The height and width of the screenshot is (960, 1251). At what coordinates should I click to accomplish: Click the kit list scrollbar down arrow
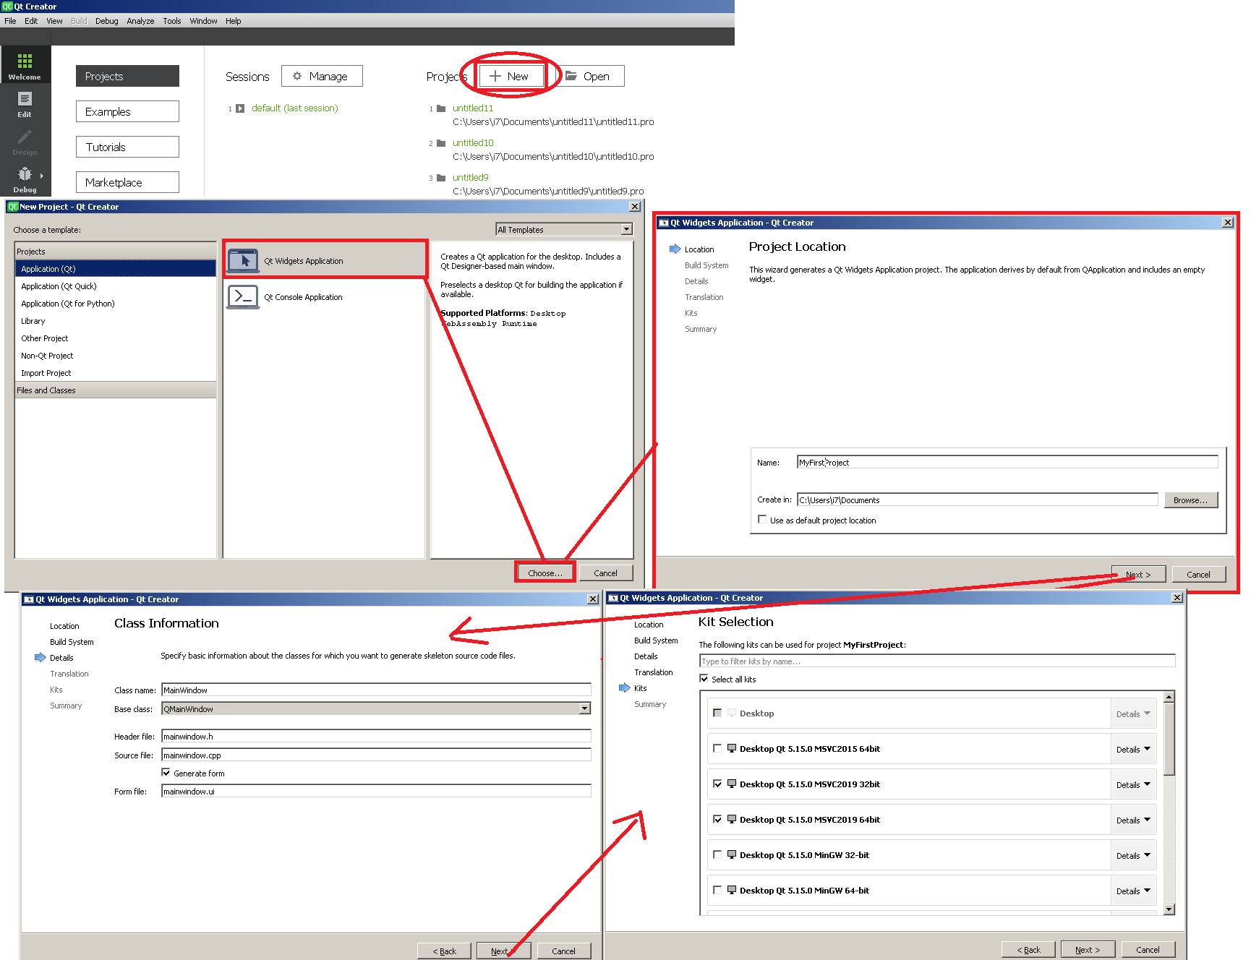click(x=1169, y=909)
